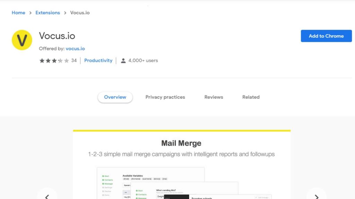Screen dimensions: 355x199
Task: Click the first star in the rating
Action: pyautogui.click(x=42, y=60)
